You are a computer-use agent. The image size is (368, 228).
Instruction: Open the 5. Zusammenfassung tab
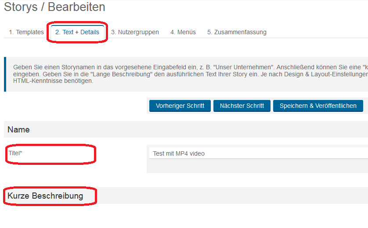click(x=237, y=32)
